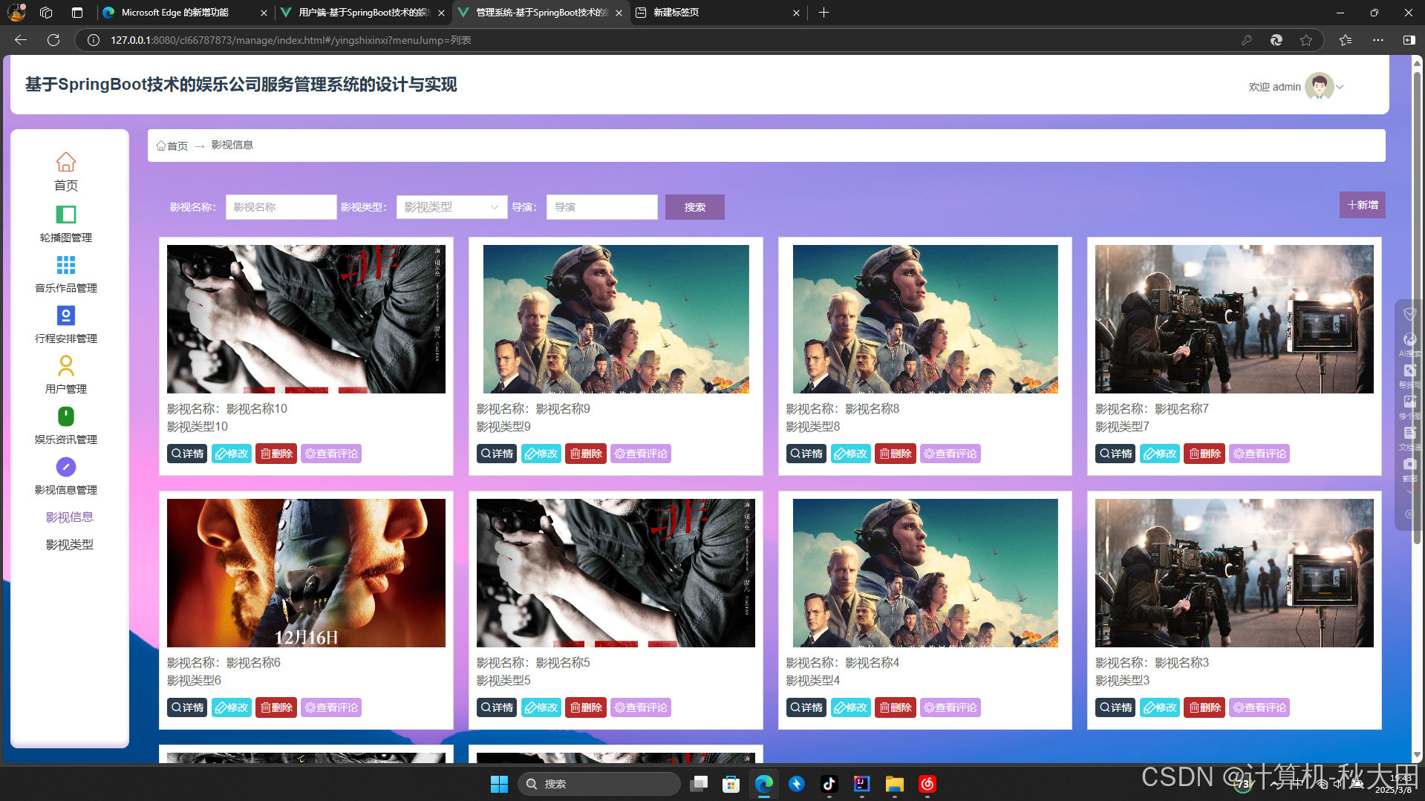Collapse 影视信息管理 purple edit icon
Screen dimensions: 1425x801
pyautogui.click(x=66, y=467)
